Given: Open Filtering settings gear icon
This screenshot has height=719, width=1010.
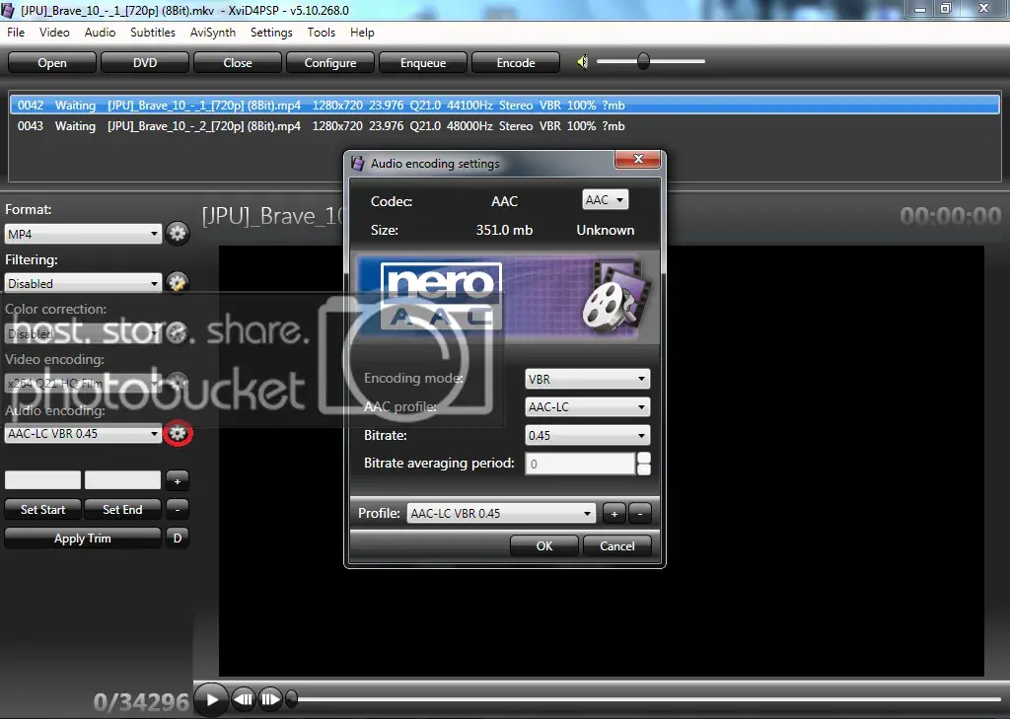Looking at the screenshot, I should coord(178,282).
